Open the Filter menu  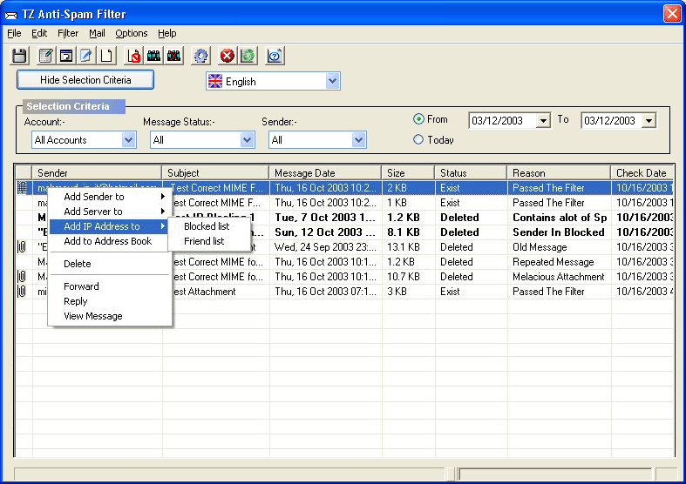point(68,33)
